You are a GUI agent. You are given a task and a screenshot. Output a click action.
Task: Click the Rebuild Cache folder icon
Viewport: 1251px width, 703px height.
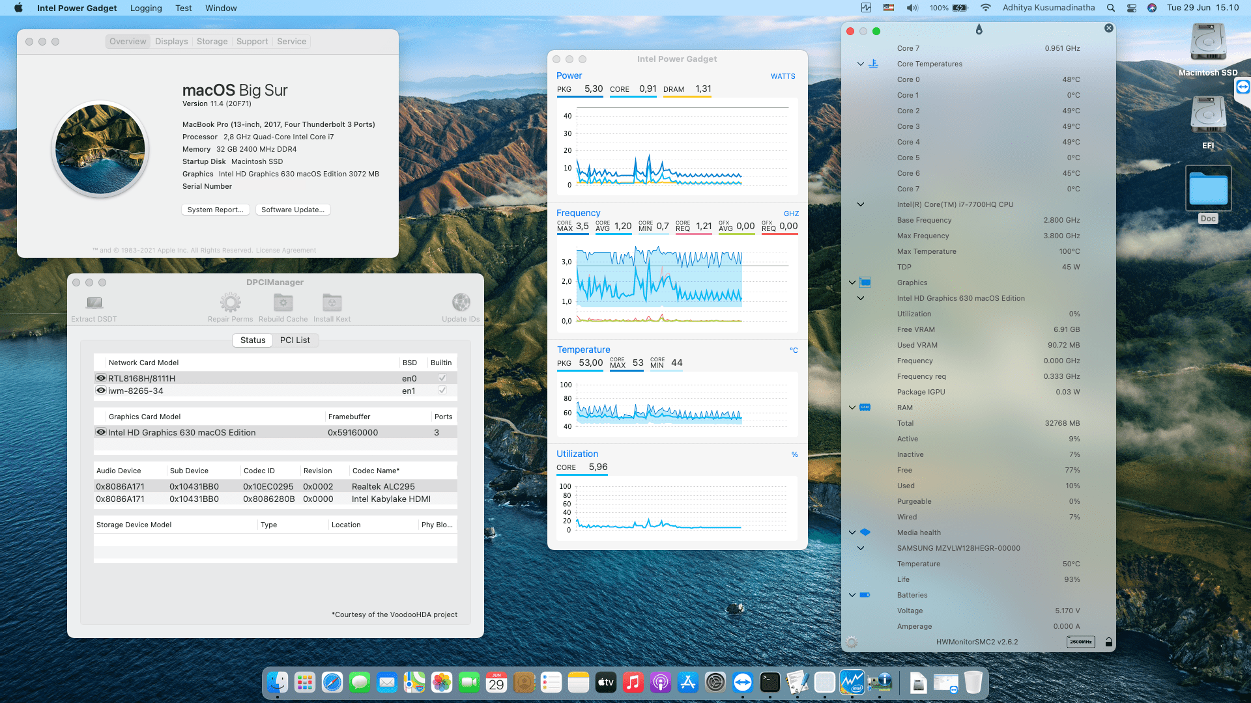pos(283,302)
